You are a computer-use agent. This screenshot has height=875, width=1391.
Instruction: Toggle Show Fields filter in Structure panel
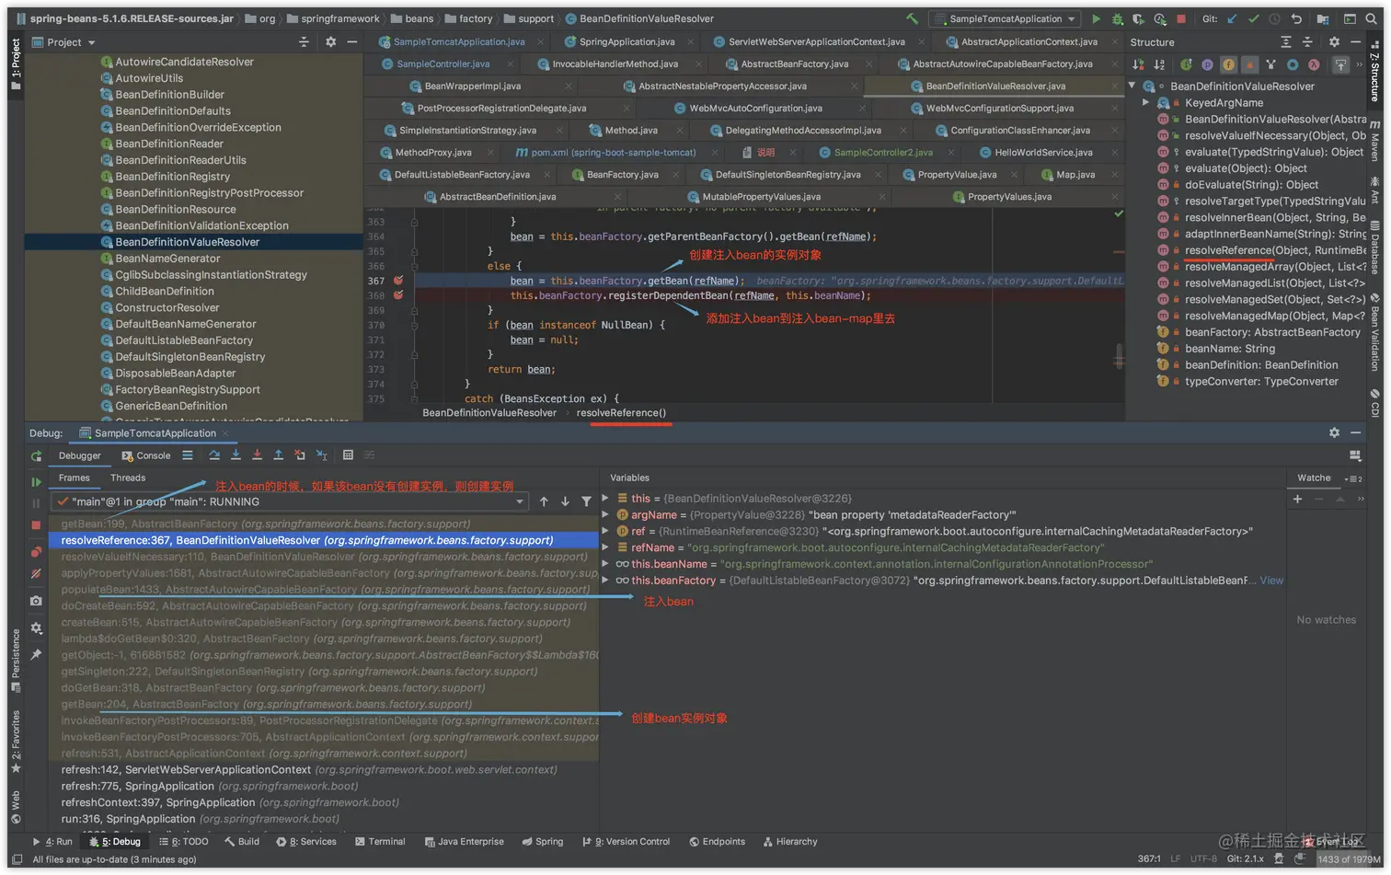(x=1228, y=64)
